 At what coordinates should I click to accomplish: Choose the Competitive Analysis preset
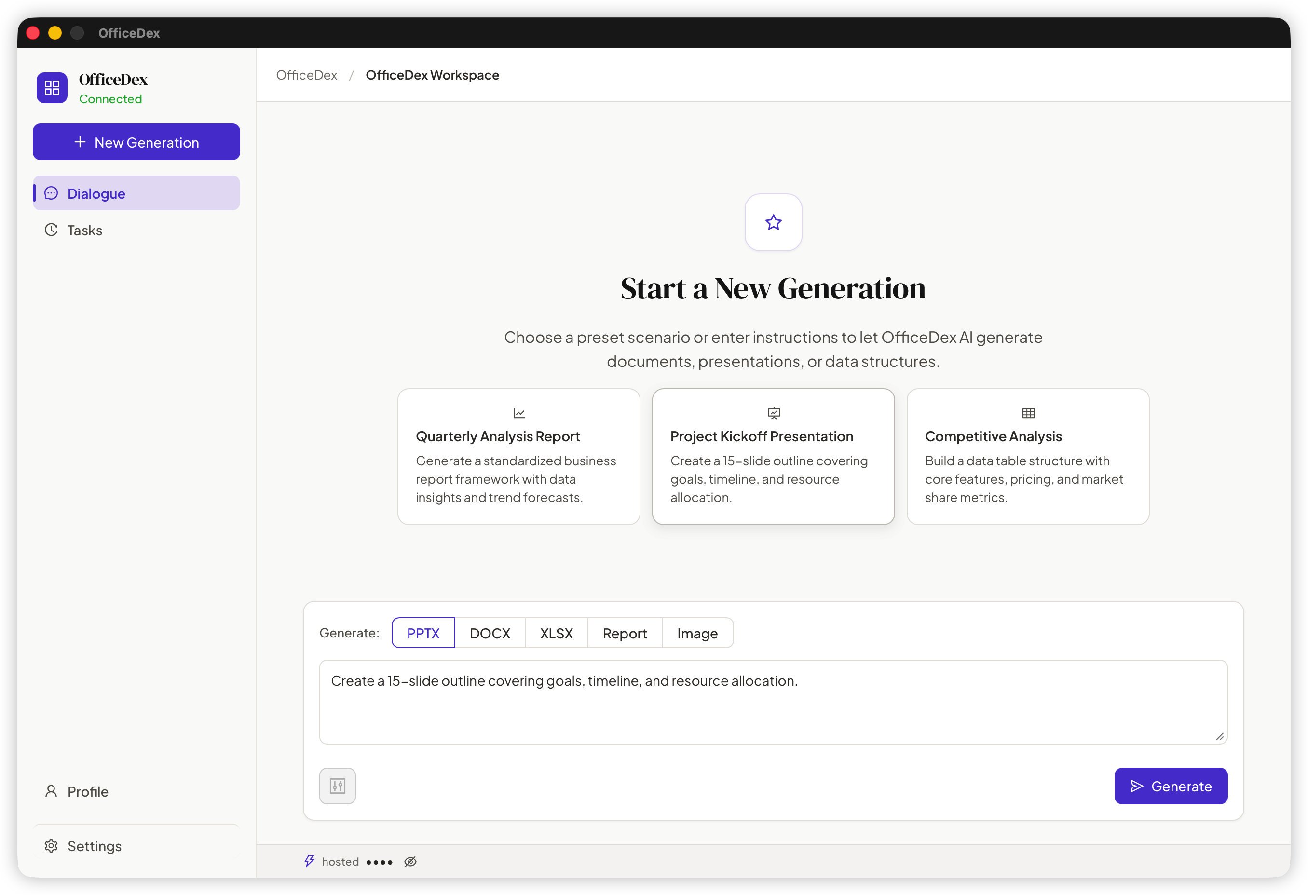click(1028, 457)
